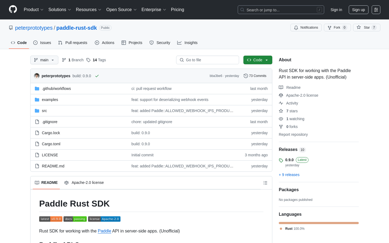This screenshot has width=389, height=243.
Task: Expand the Solutions menu
Action: (60, 10)
